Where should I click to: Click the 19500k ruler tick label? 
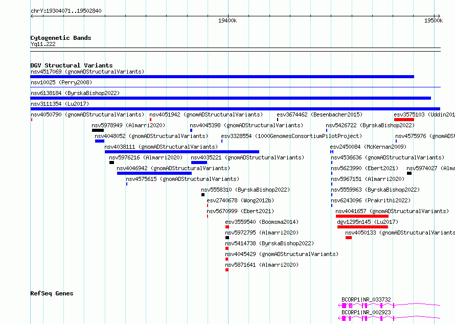tap(434, 20)
